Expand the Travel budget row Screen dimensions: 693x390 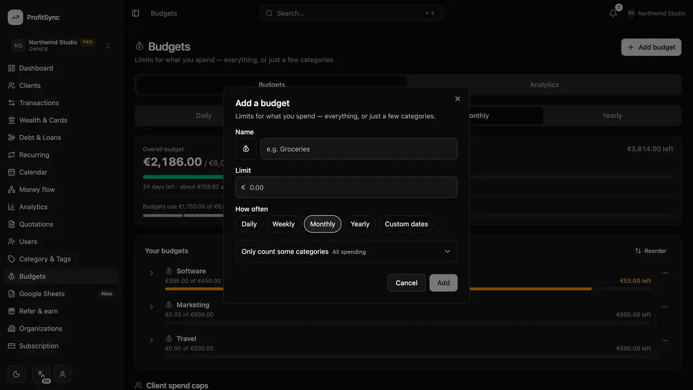152,341
